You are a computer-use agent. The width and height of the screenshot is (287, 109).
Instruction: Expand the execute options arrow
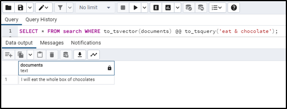point(145,8)
